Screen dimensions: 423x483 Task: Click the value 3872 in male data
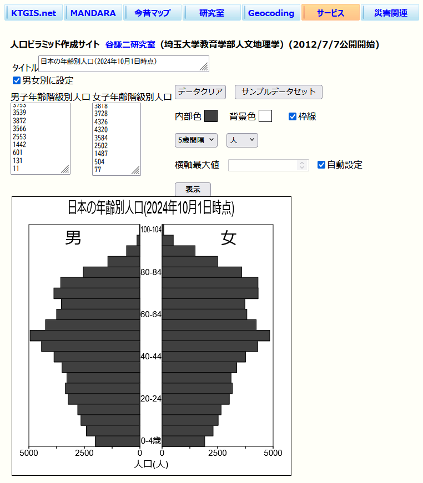click(x=19, y=121)
